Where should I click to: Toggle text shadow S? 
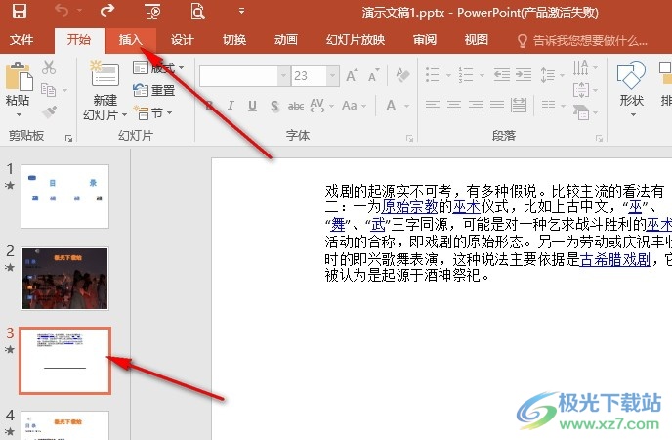(x=274, y=105)
